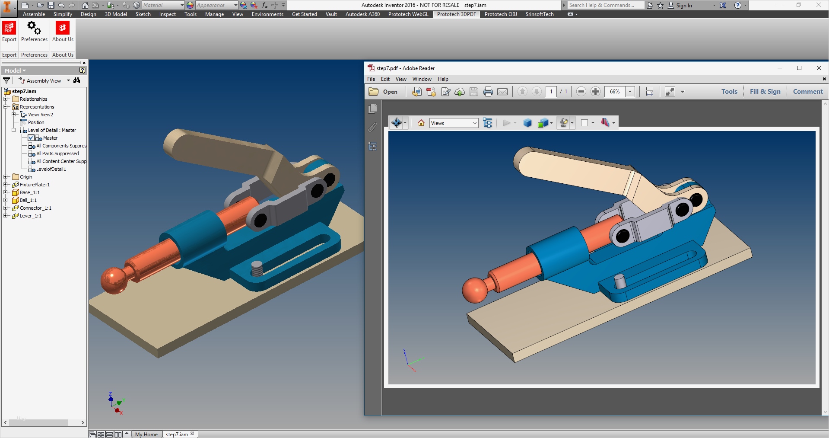Toggle the Master level of detail checkbox

click(31, 138)
